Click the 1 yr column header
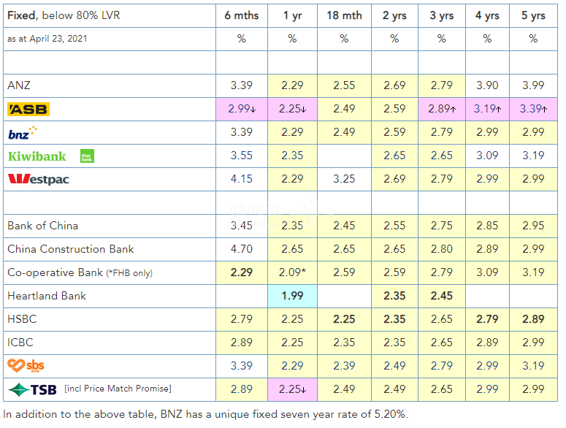 pos(292,15)
